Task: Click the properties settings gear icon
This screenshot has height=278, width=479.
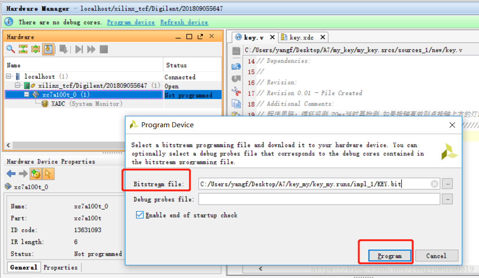Action: [x=36, y=174]
